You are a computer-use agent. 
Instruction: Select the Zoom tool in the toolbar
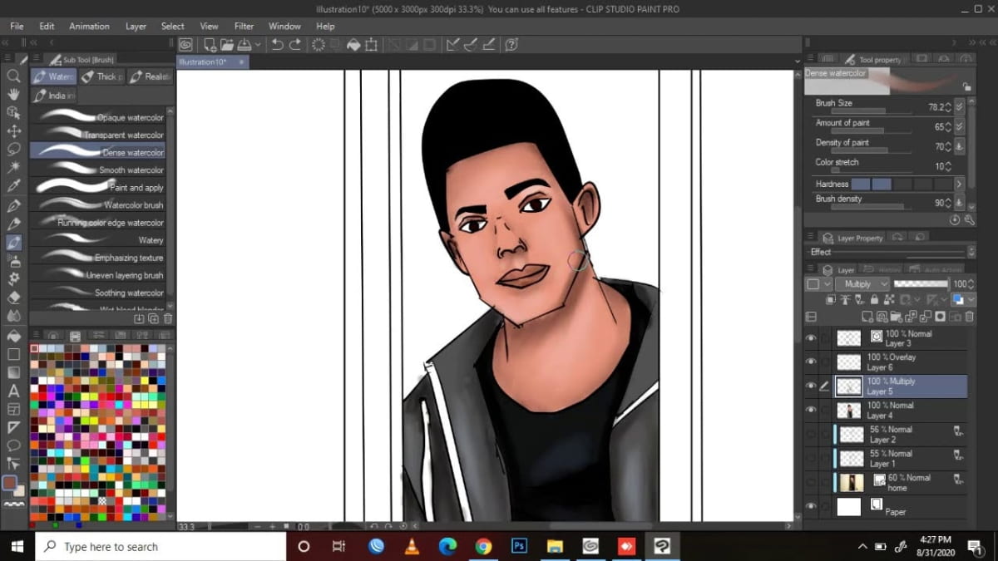click(x=13, y=76)
